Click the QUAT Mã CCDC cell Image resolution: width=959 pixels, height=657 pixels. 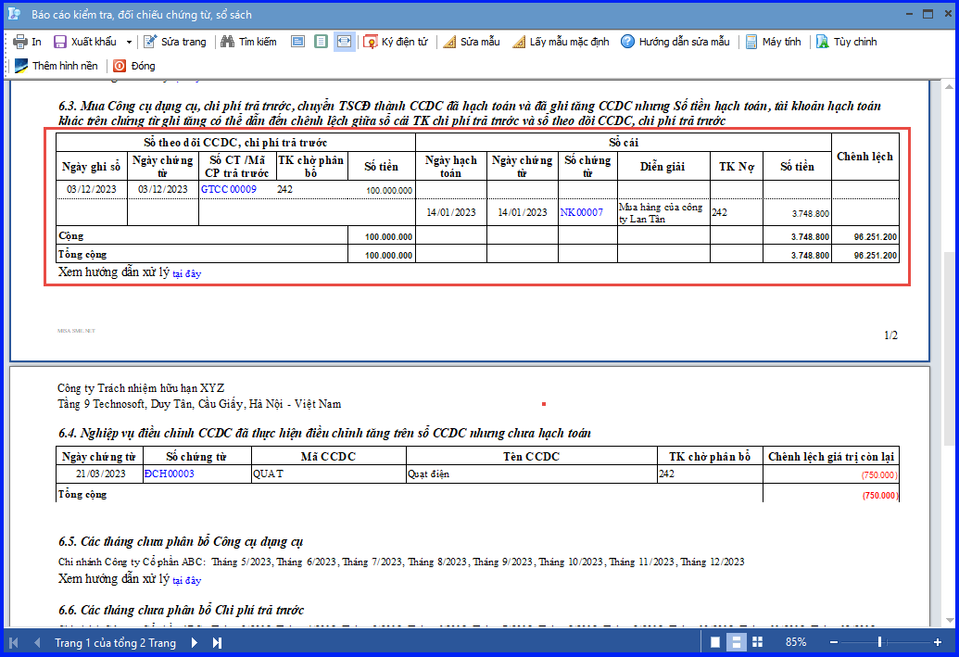pos(328,474)
